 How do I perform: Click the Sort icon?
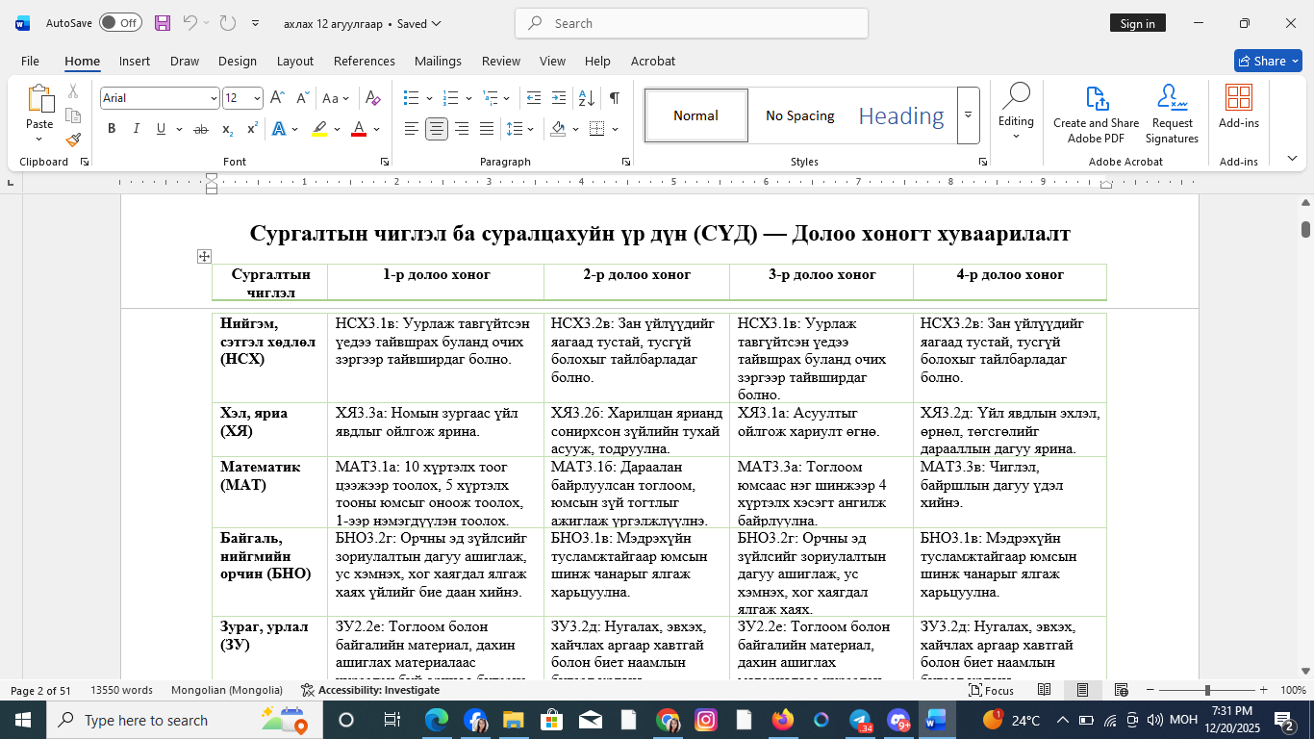[587, 97]
